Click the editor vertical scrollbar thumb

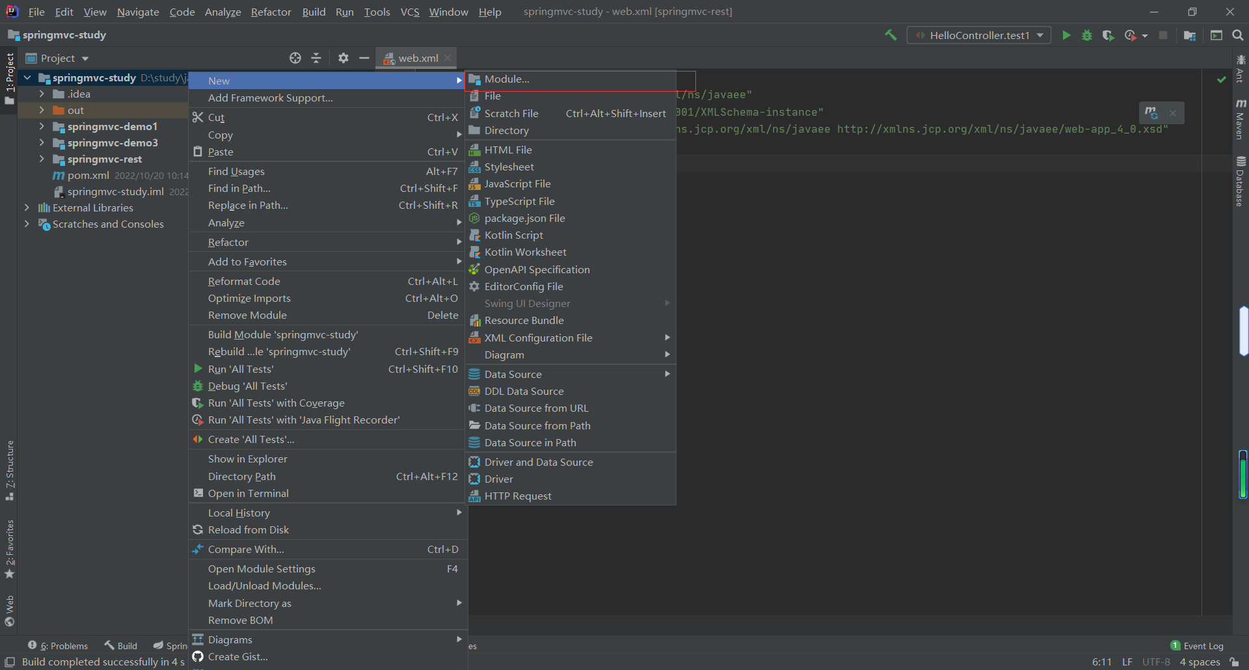[x=1243, y=331]
